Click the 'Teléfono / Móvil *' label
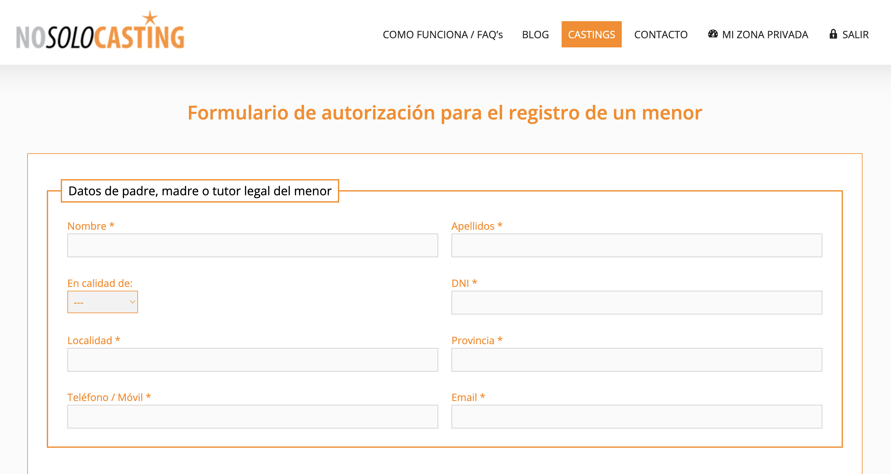891x474 pixels. click(109, 397)
